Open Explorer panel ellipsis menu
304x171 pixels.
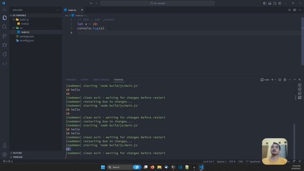tap(57, 10)
